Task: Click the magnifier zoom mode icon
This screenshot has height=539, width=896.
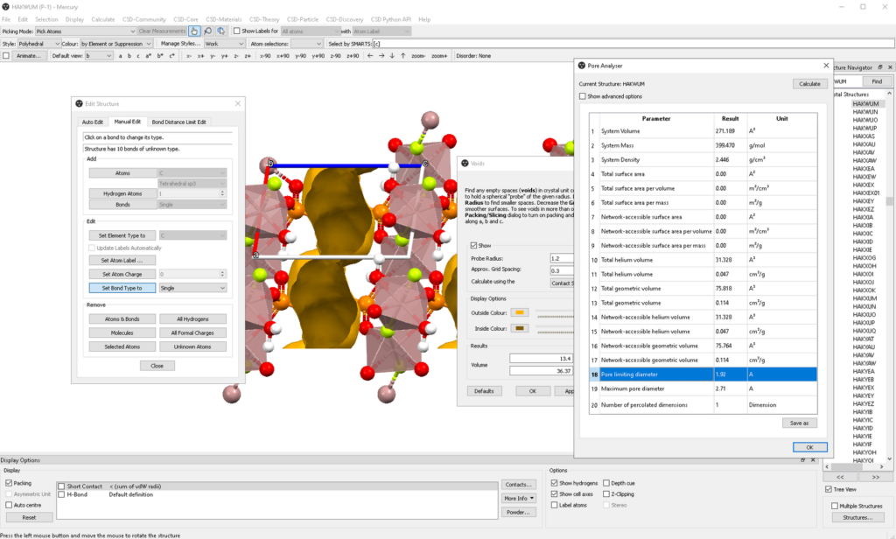Action: coord(208,31)
